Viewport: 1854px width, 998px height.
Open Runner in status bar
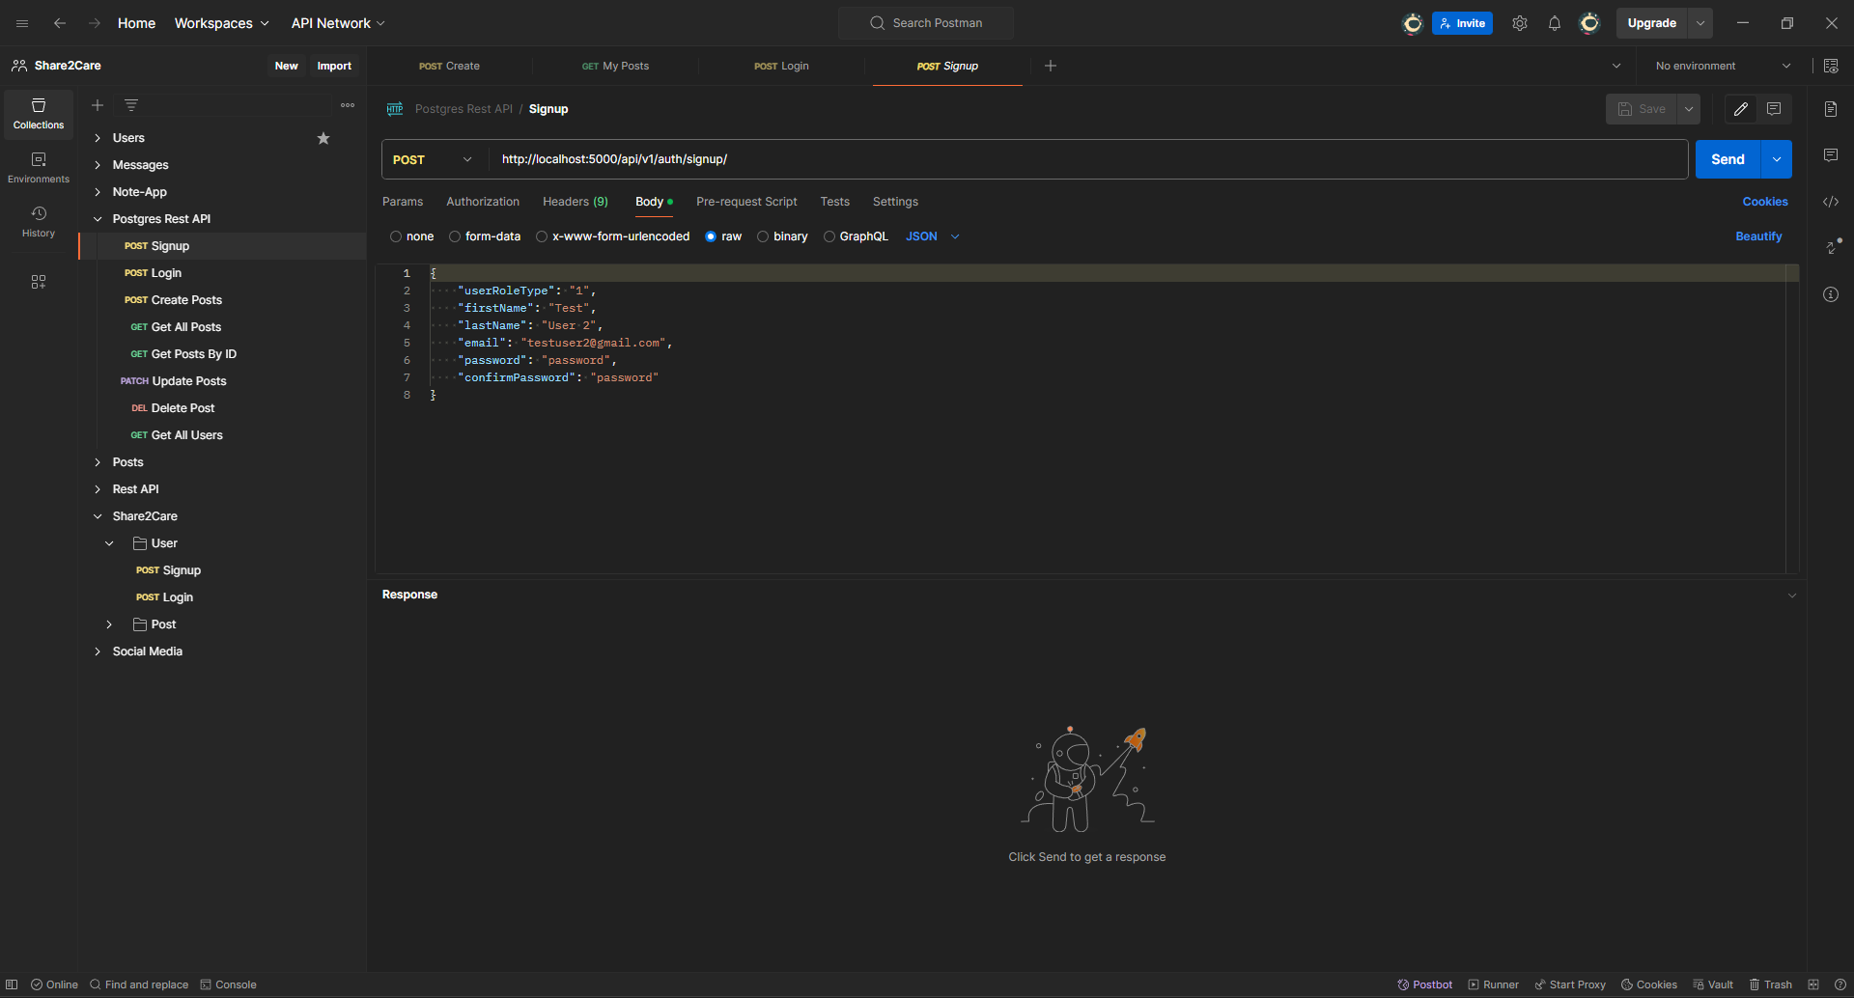tap(1493, 984)
